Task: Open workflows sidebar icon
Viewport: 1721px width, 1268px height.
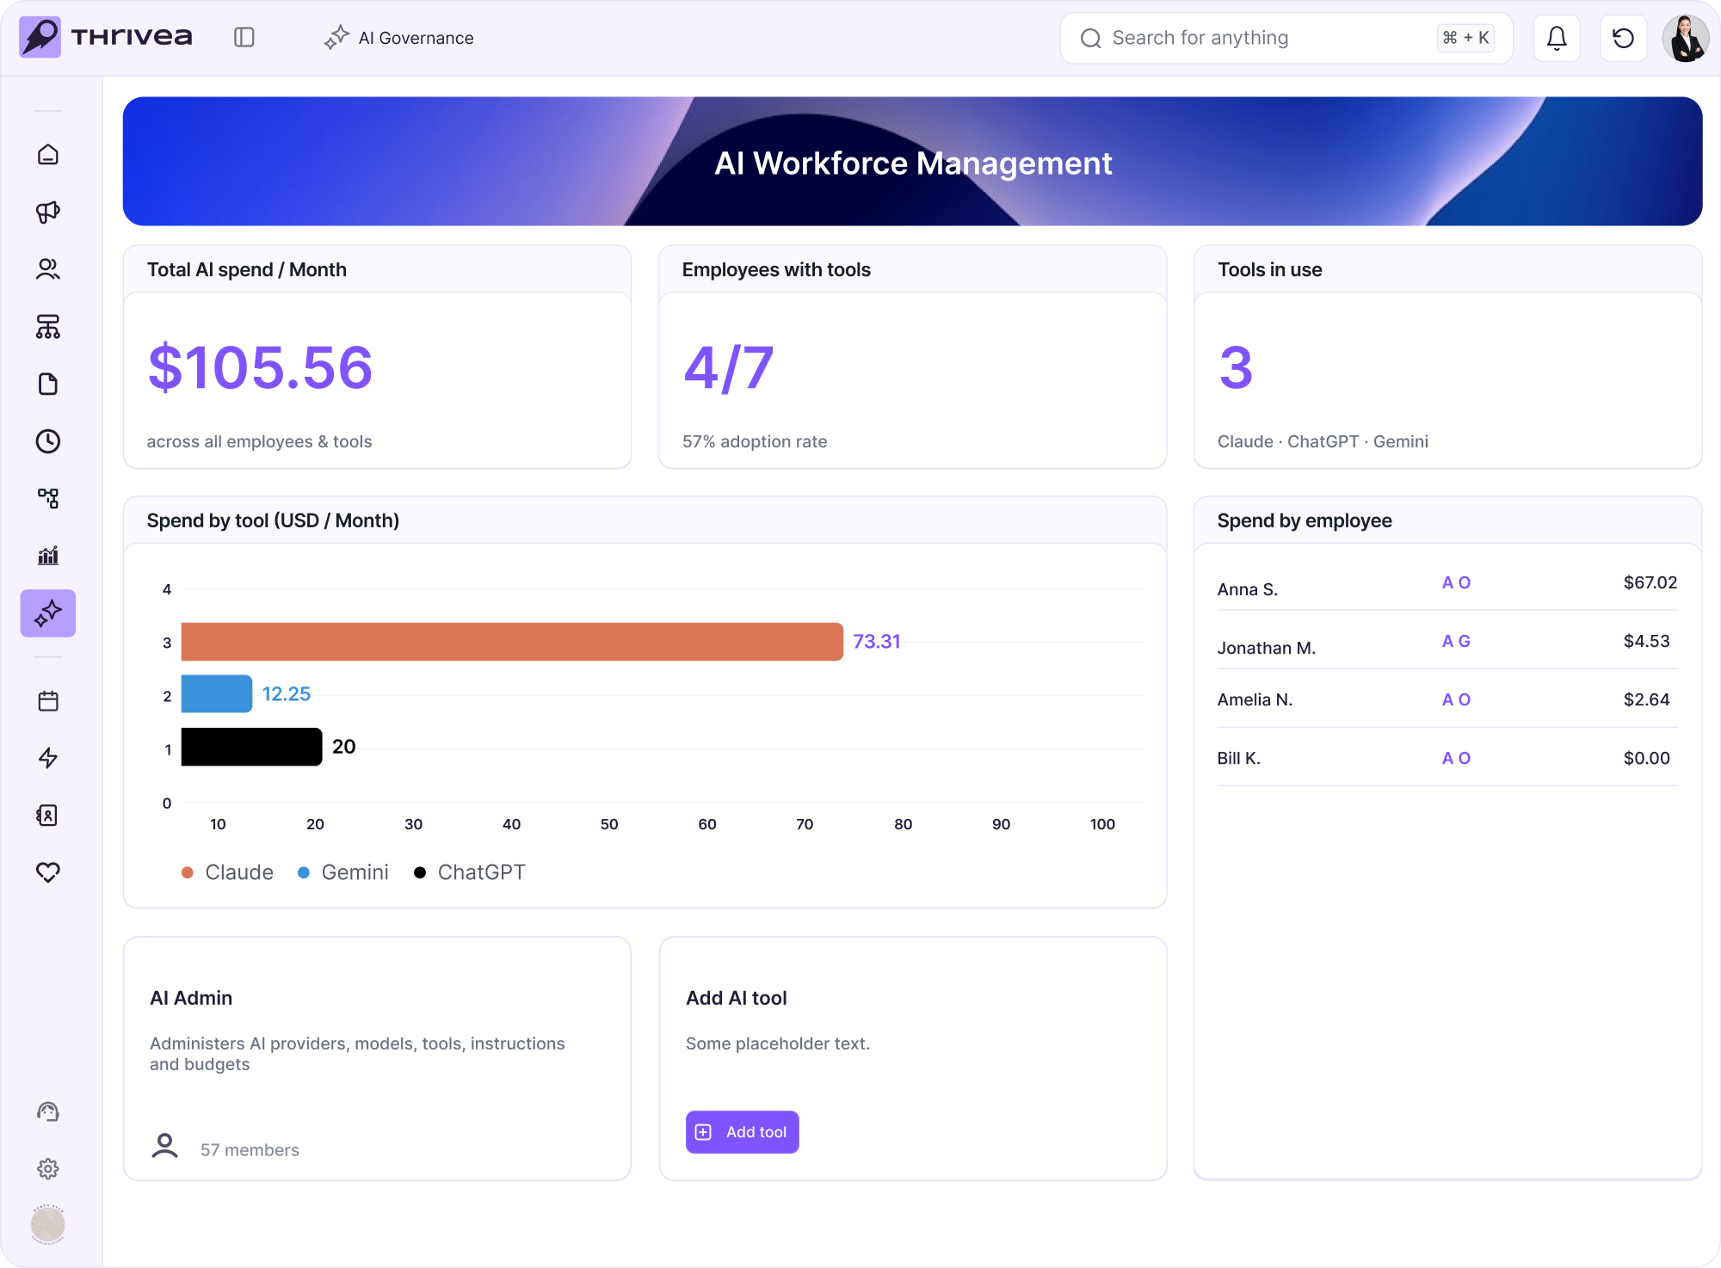Action: pyautogui.click(x=48, y=498)
